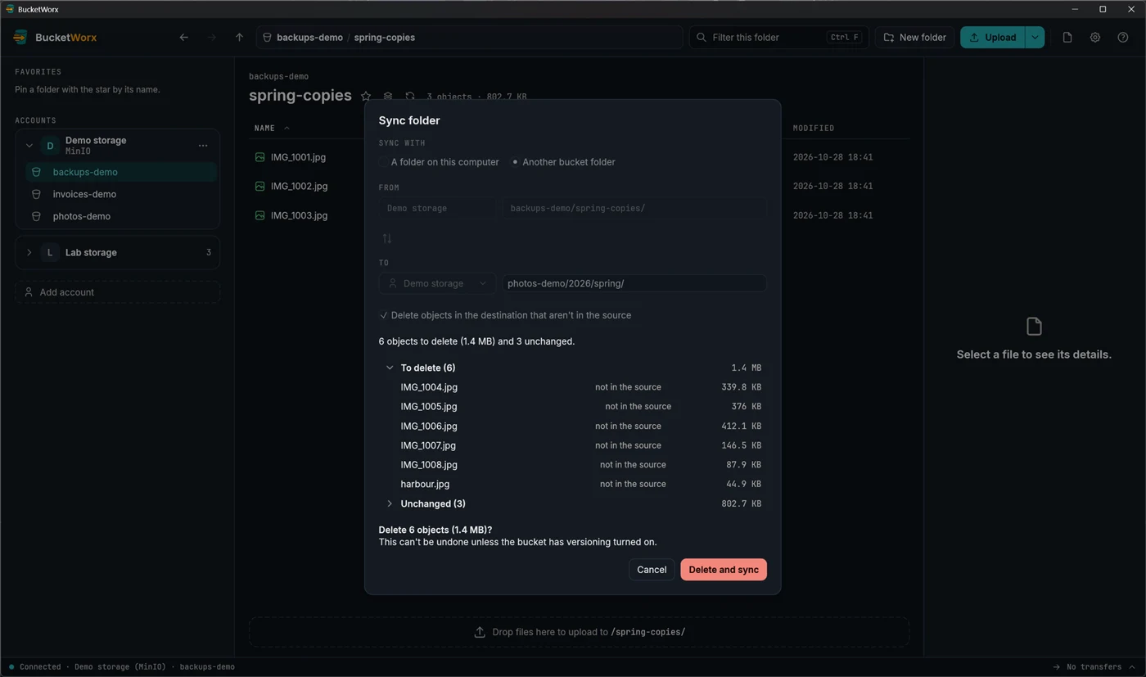This screenshot has width=1146, height=677.
Task: Open Demo storage three-dot options menu
Action: (x=203, y=146)
